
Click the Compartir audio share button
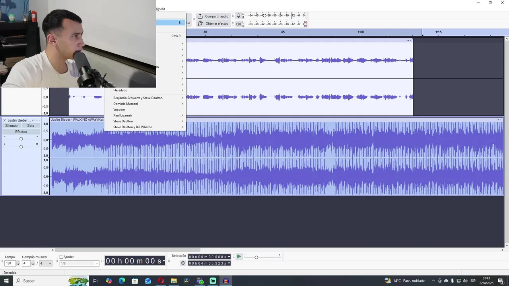click(x=213, y=16)
